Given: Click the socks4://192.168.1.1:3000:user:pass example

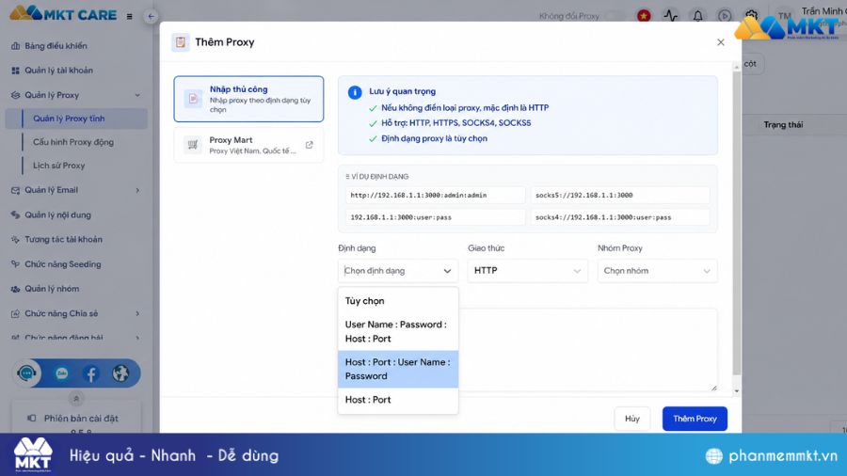Looking at the screenshot, I should click(x=620, y=217).
